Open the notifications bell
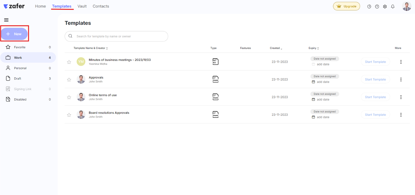 click(393, 6)
